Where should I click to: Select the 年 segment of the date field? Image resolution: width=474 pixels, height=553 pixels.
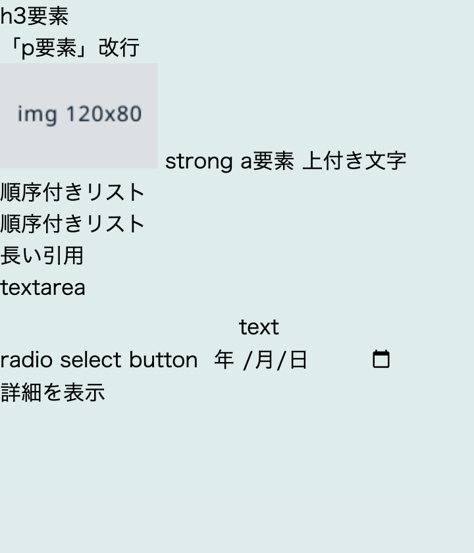[x=223, y=359]
